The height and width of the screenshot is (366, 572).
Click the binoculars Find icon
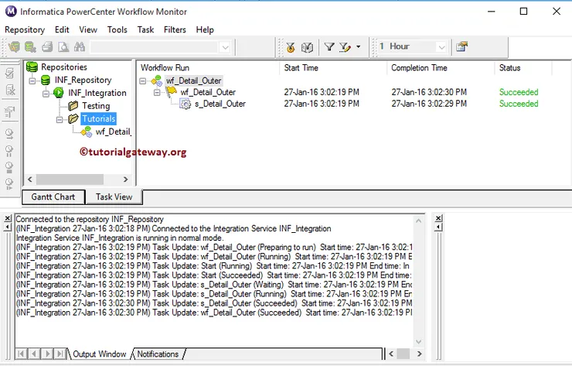[x=79, y=46]
